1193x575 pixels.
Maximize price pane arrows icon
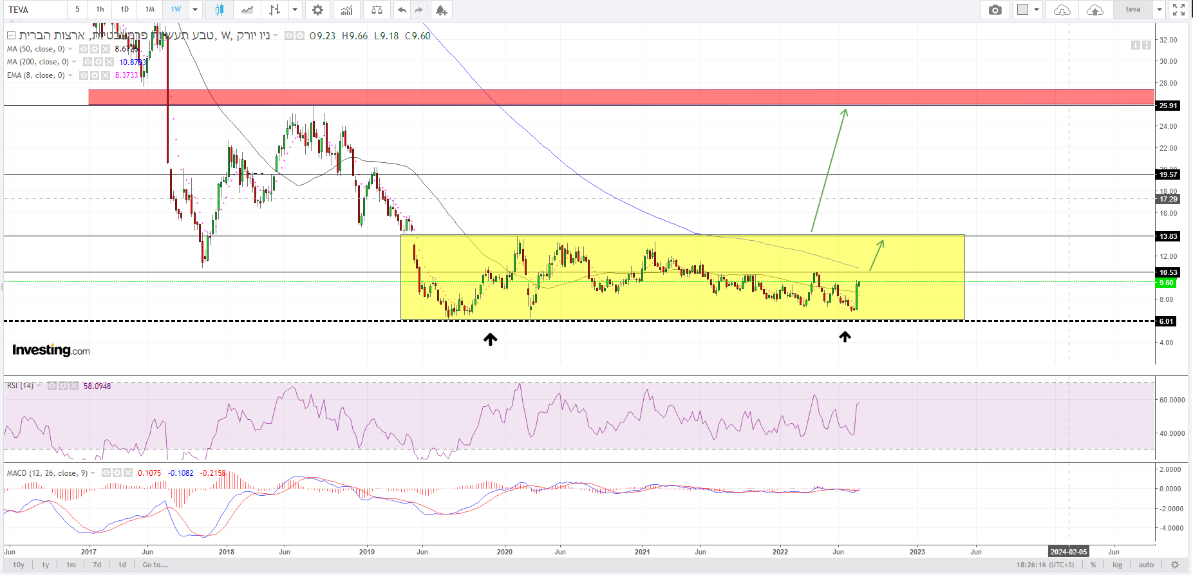pos(1147,45)
